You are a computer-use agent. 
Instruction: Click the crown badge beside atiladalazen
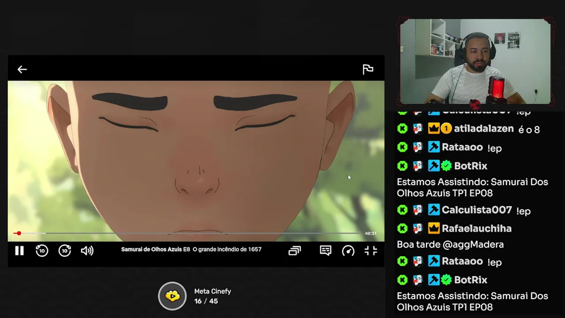[x=434, y=129]
